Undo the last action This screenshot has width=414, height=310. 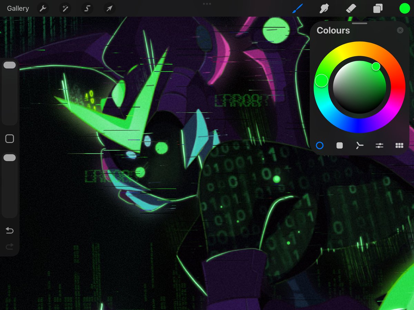coord(10,230)
